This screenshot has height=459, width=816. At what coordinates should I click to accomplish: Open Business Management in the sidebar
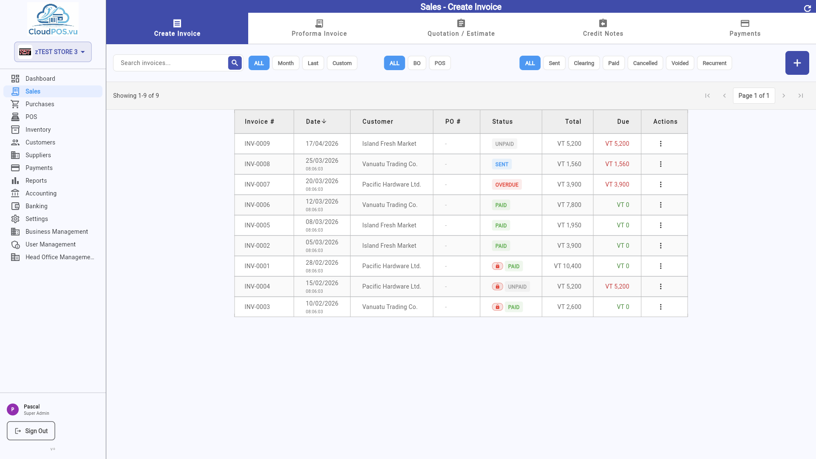pos(53,232)
